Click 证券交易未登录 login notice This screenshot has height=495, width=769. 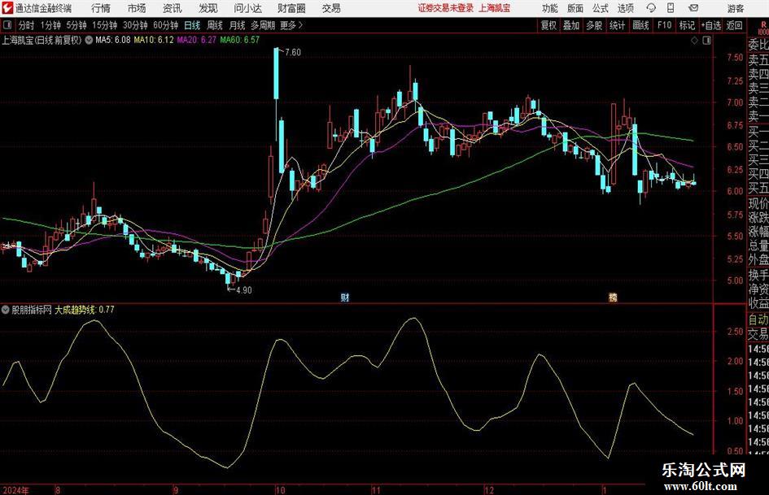click(x=446, y=8)
